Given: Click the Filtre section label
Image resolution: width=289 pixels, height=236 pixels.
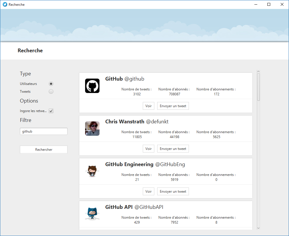Looking at the screenshot, I should coord(26,120).
